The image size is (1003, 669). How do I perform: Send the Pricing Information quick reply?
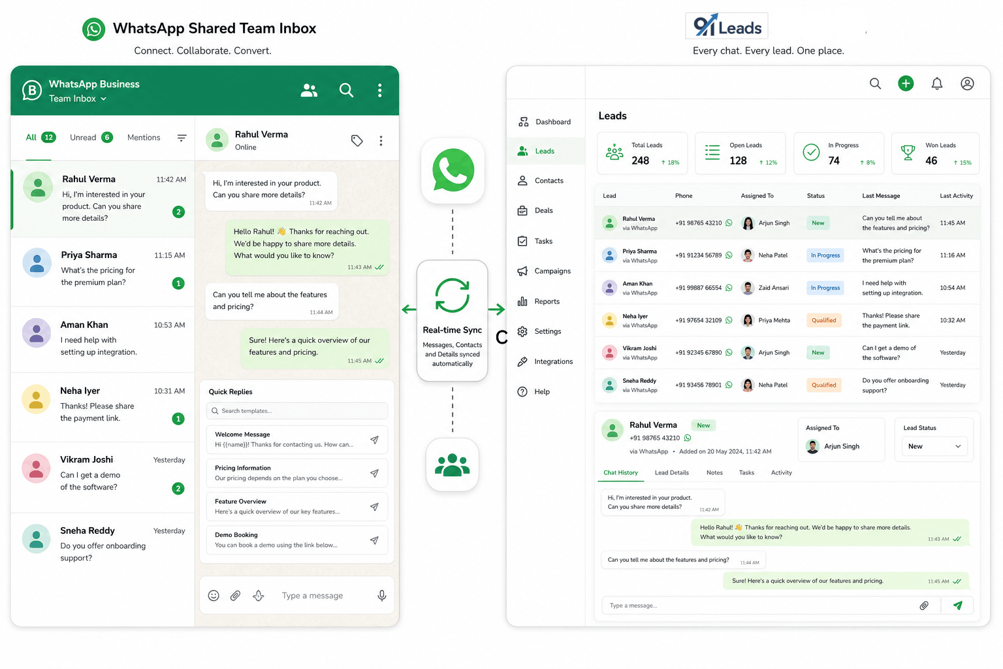click(x=374, y=473)
